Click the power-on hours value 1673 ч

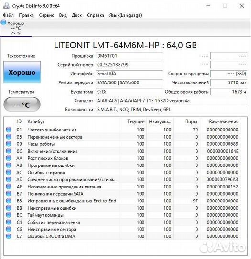click(x=229, y=92)
